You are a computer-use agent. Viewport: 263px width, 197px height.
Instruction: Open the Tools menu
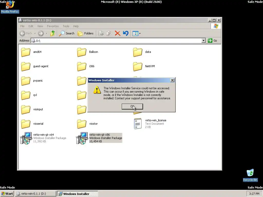point(66,26)
